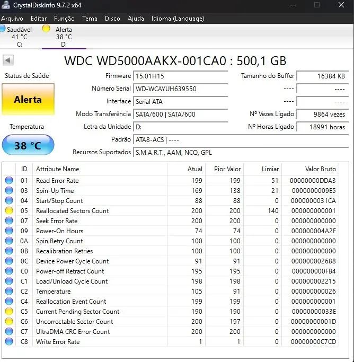
Task: Click the blue status dot for Power-On Hours
Action: click(9, 231)
